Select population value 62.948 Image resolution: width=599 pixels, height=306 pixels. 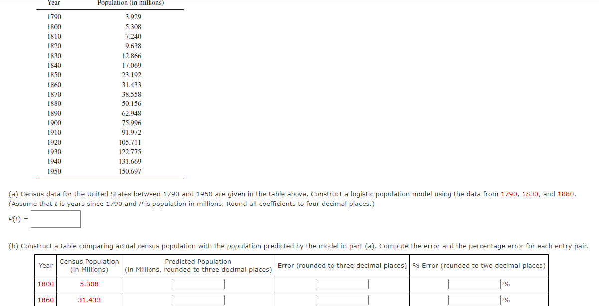[x=132, y=113]
